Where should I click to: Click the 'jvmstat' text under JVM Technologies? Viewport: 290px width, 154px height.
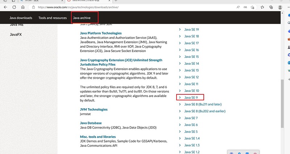(x=85, y=114)
